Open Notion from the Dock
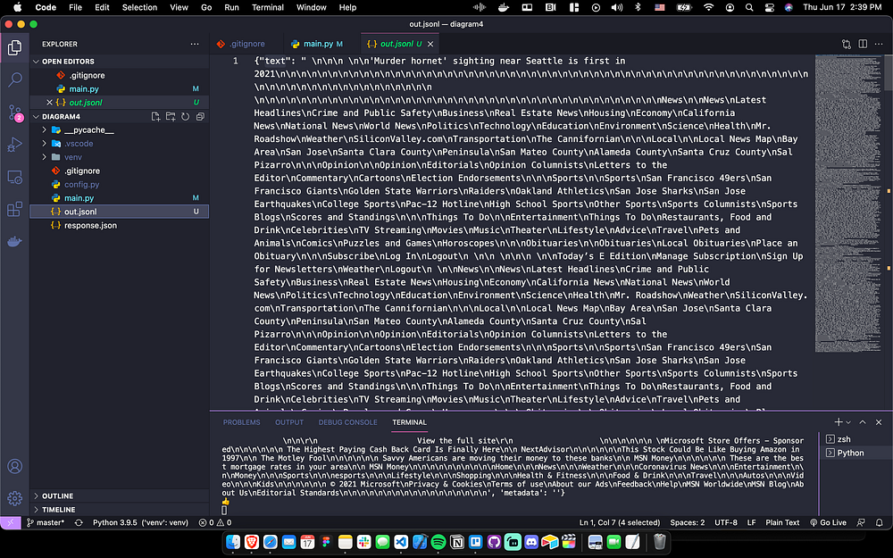This screenshot has width=893, height=558. tap(456, 542)
